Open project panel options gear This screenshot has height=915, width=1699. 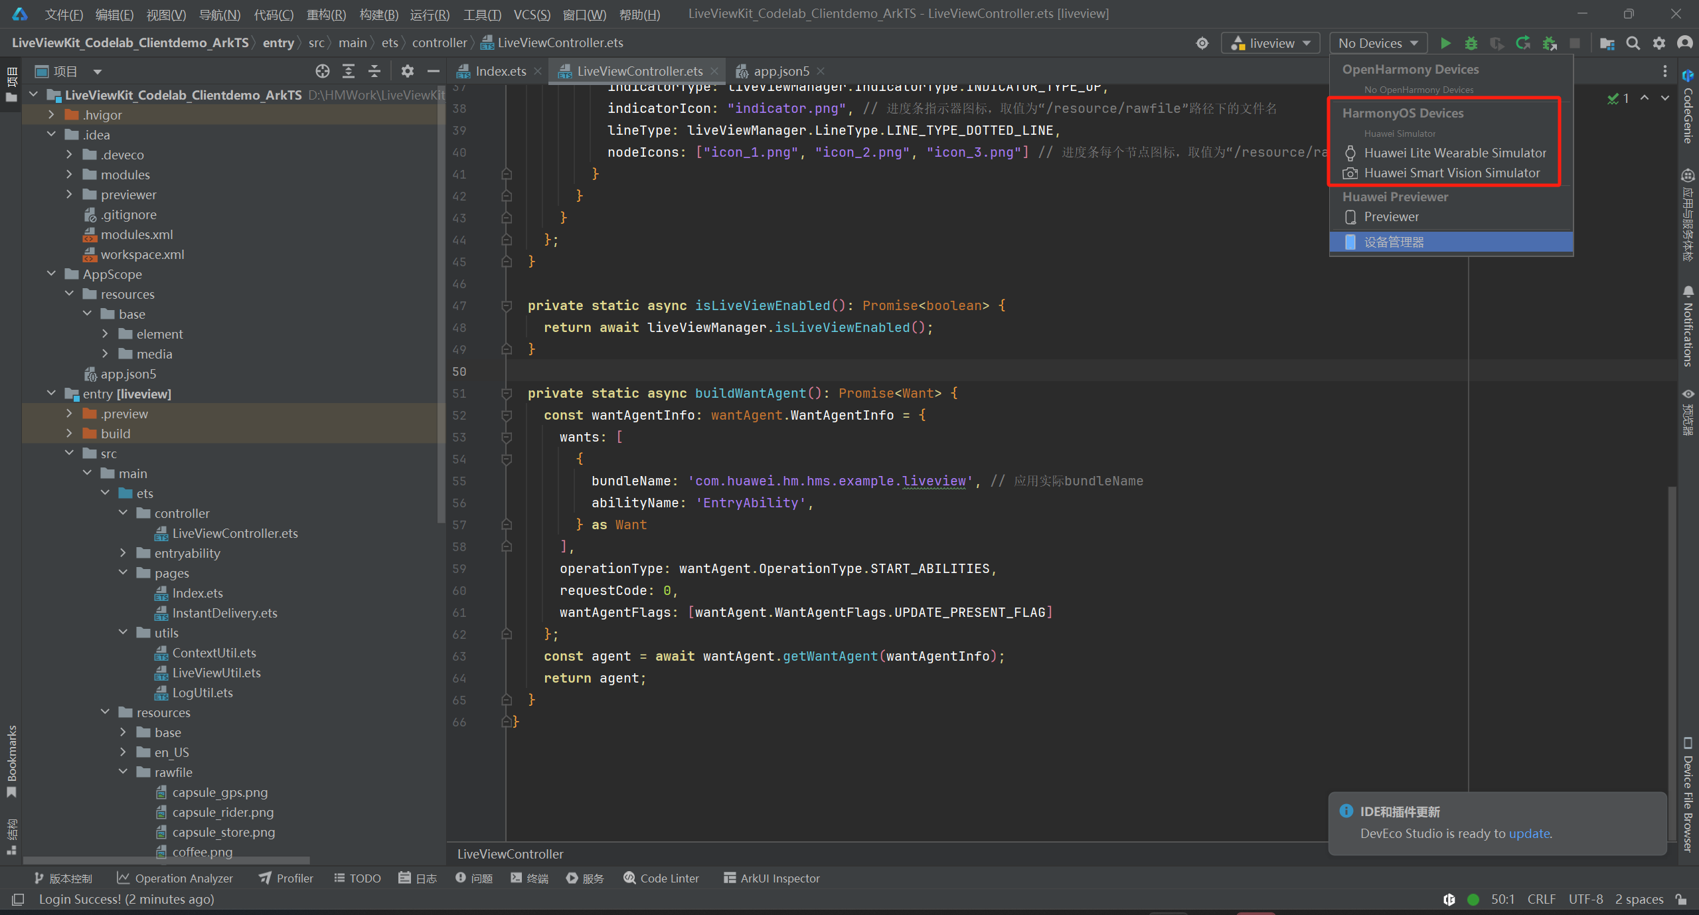coord(408,71)
